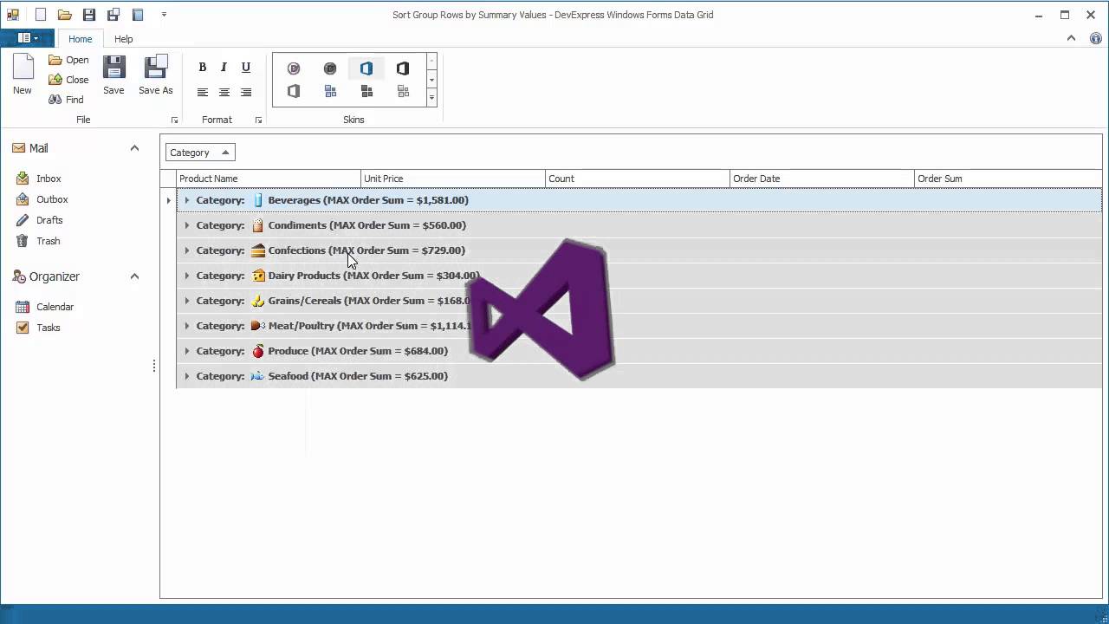Open the Format group dialog launcher

(258, 120)
